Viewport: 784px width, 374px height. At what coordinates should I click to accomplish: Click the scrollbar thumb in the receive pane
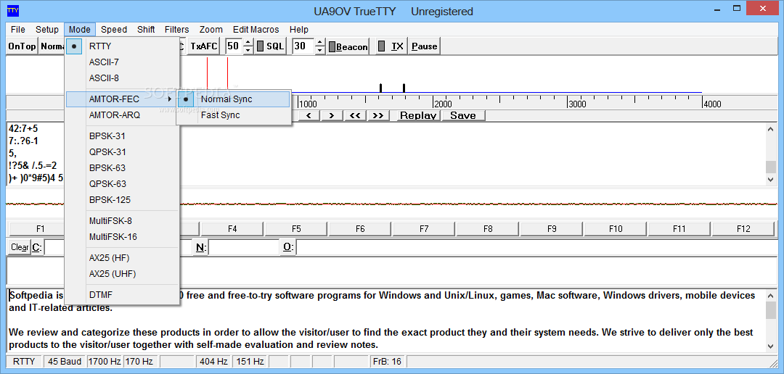[771, 167]
